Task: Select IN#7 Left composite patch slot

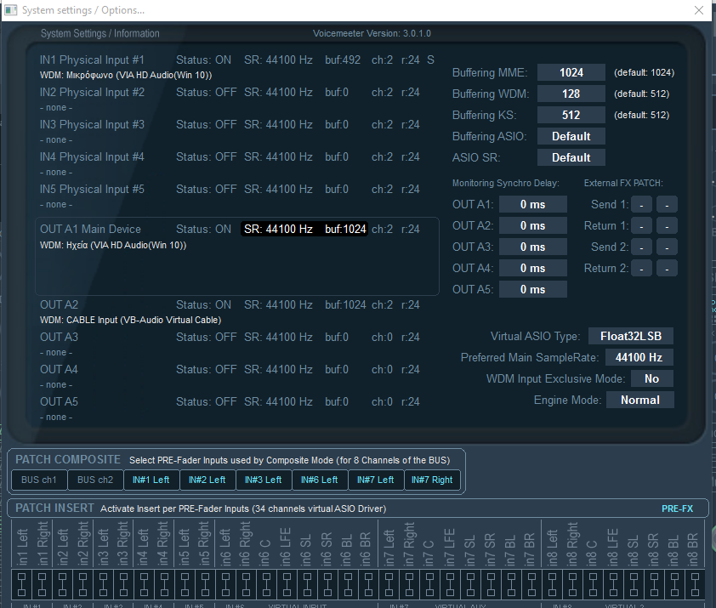Action: tap(376, 480)
